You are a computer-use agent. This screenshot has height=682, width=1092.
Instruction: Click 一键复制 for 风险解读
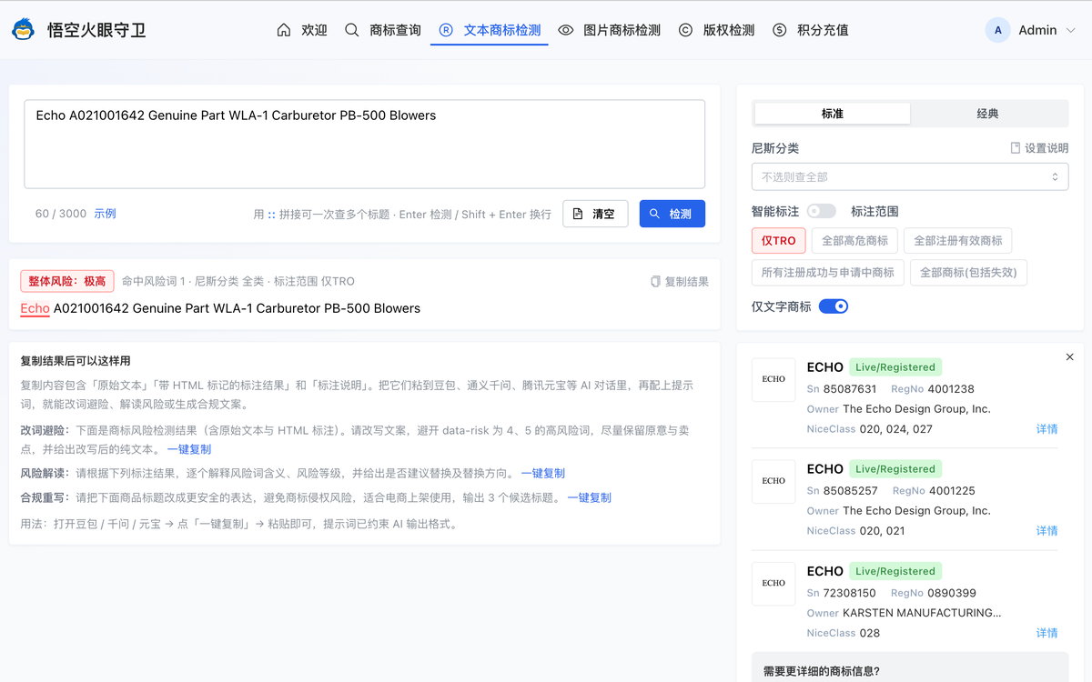pos(543,473)
